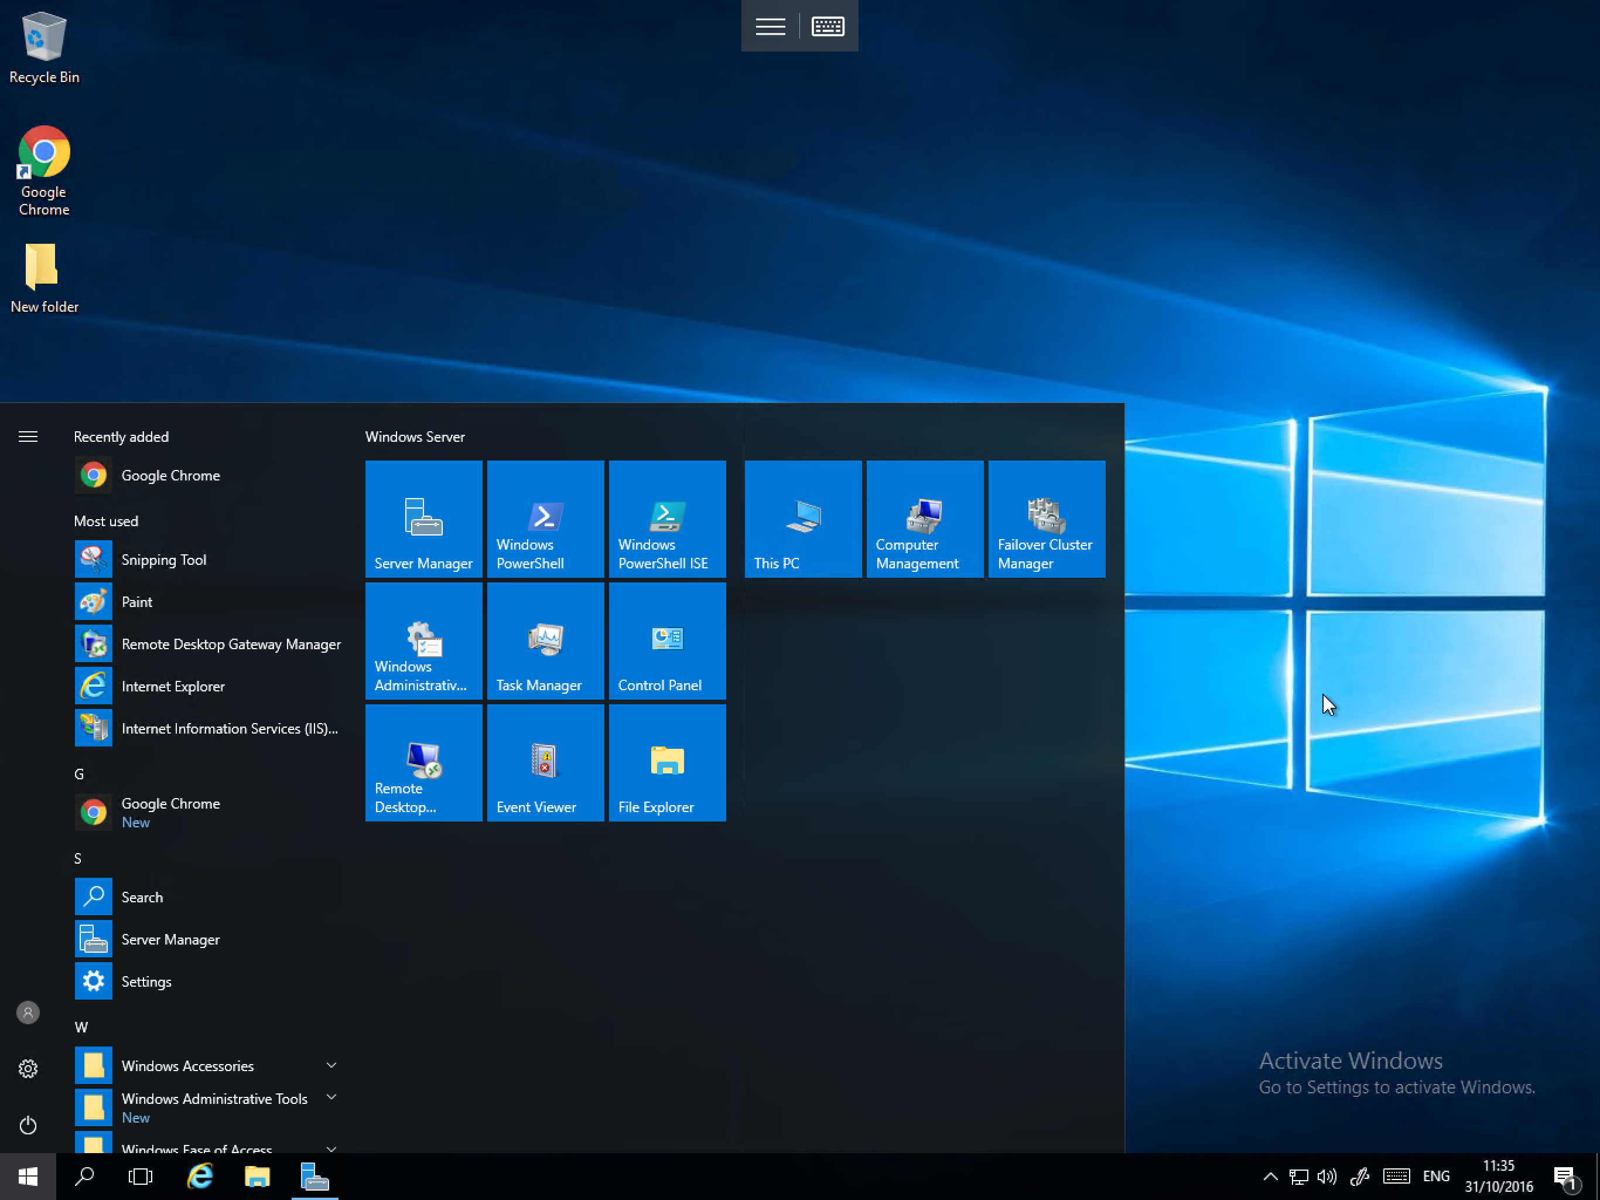The image size is (1600, 1200).
Task: Expand the Windows Accessories folder
Action: click(x=208, y=1065)
